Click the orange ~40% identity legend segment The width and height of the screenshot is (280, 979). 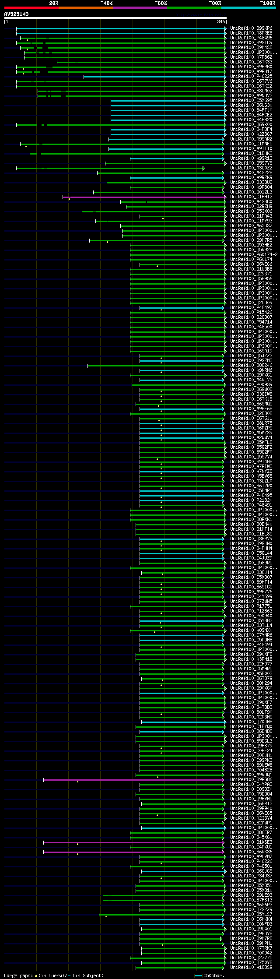85,8
